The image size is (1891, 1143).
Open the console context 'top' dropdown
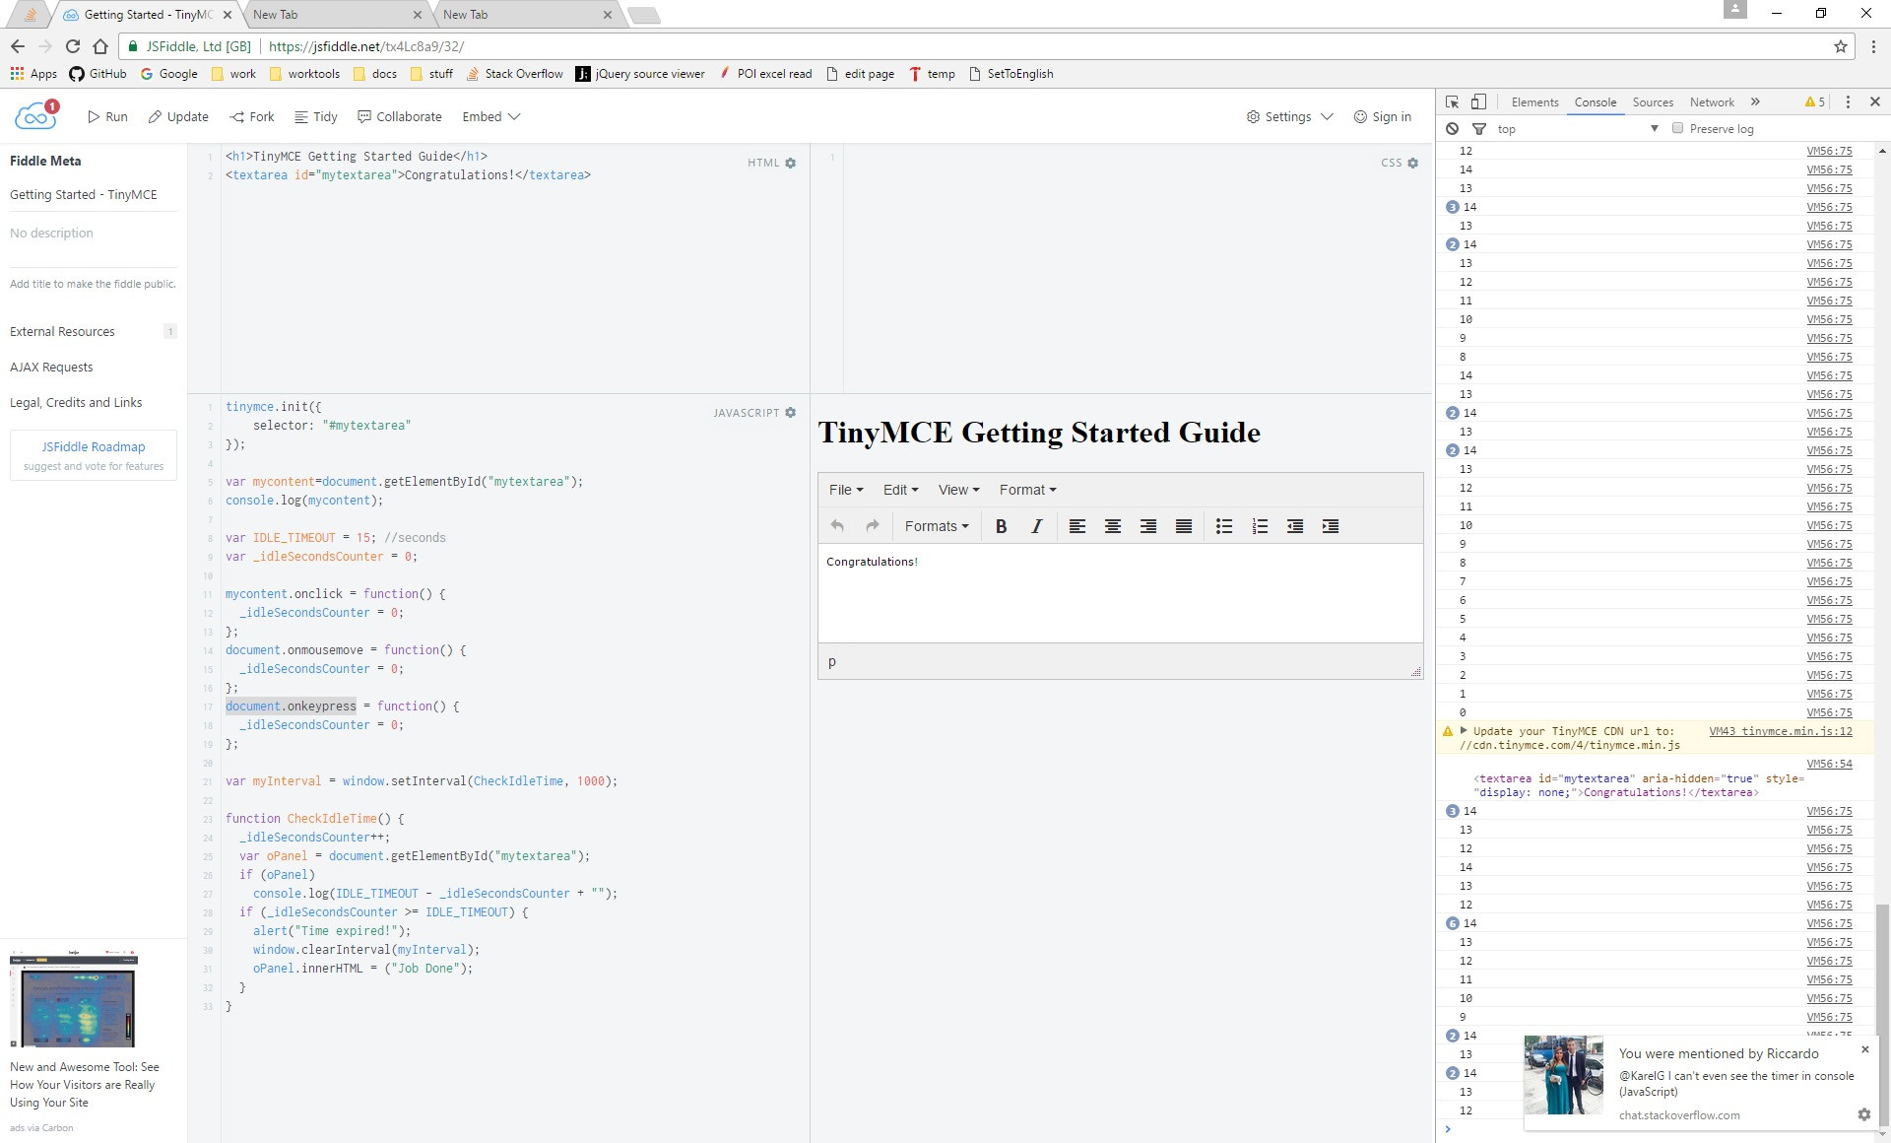pos(1577,129)
